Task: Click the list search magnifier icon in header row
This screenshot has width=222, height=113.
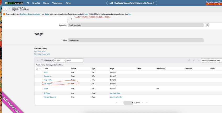Action: pos(40,69)
